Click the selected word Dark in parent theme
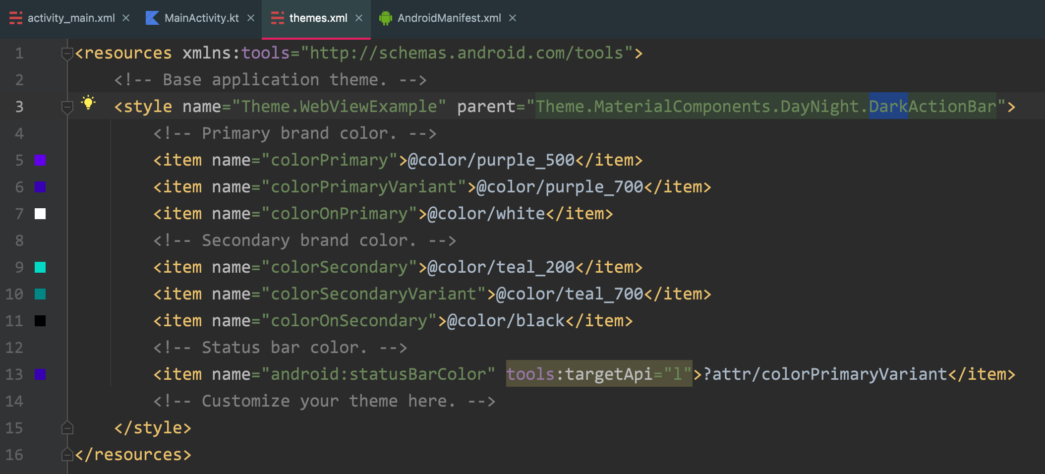The width and height of the screenshot is (1045, 474). pyautogui.click(x=888, y=106)
